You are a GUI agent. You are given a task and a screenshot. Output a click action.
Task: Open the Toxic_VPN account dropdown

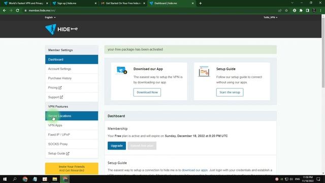pos(271,17)
